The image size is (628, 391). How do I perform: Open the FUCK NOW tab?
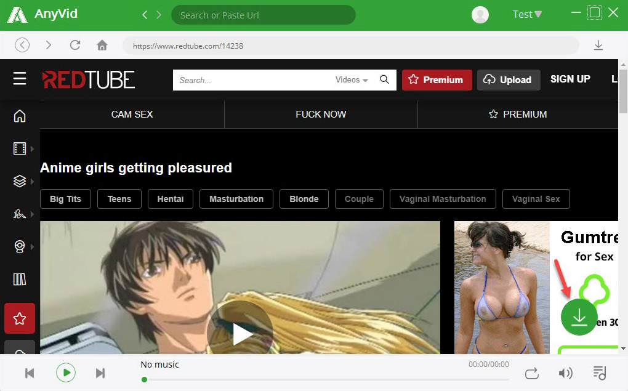tap(321, 114)
